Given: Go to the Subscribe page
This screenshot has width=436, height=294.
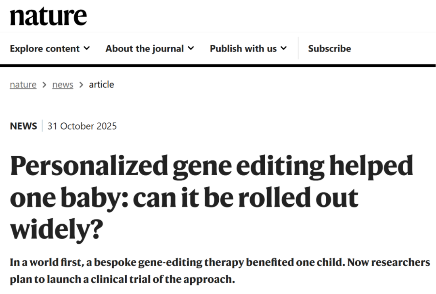Looking at the screenshot, I should coord(329,49).
